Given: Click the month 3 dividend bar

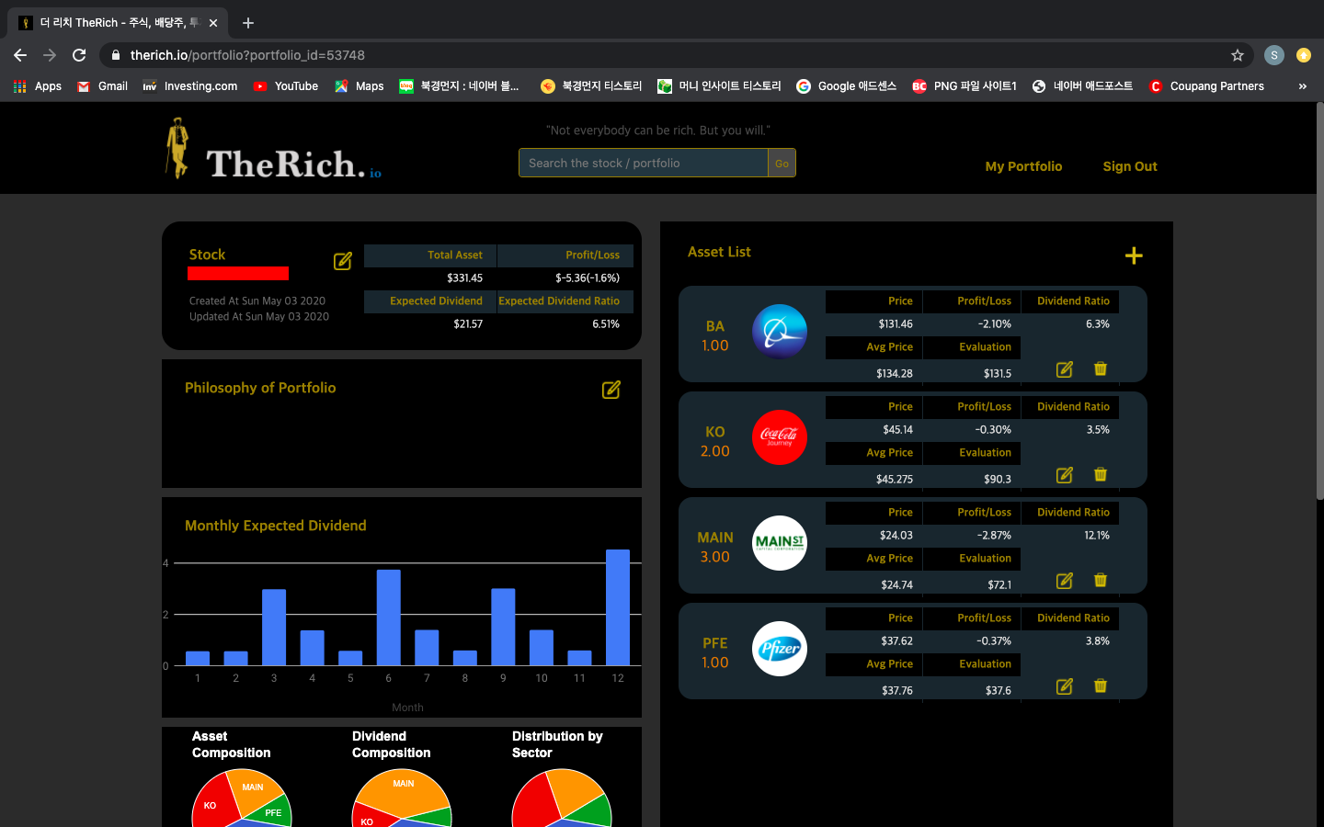Looking at the screenshot, I should click(274, 627).
